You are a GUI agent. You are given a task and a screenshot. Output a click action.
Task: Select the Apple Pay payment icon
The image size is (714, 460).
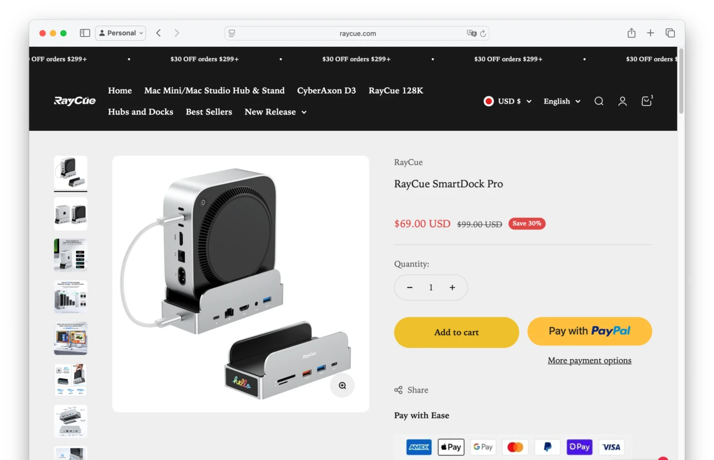pos(451,447)
